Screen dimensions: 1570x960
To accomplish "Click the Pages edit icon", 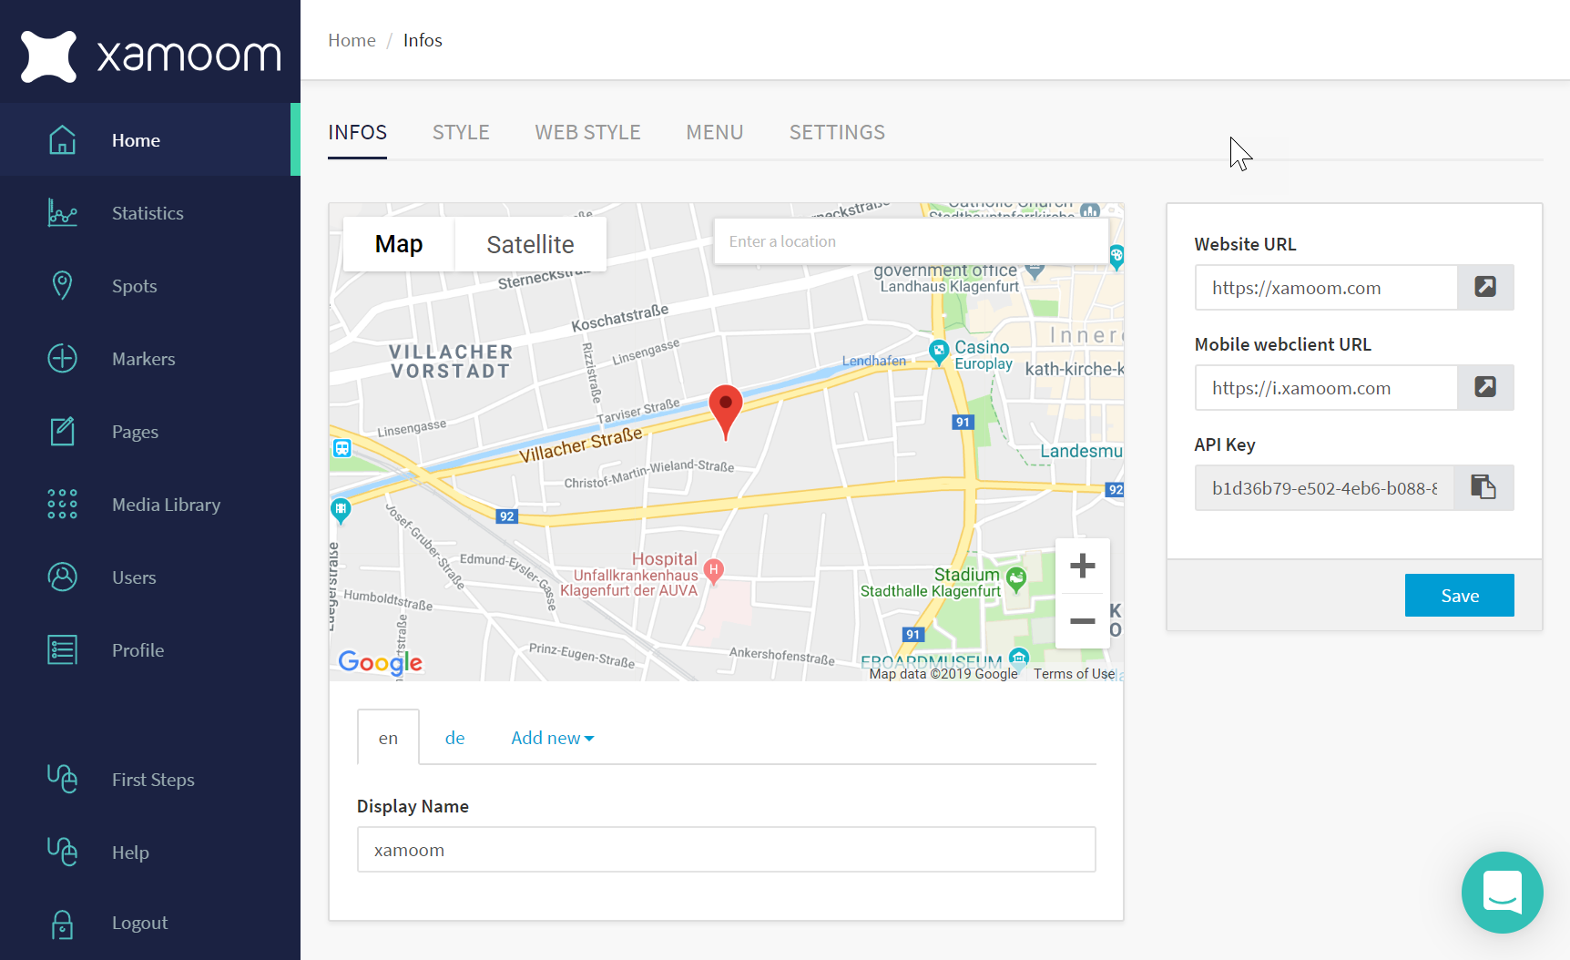I will coord(62,431).
